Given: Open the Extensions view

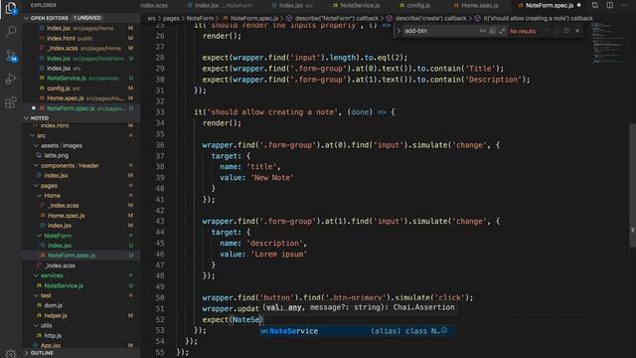Looking at the screenshot, I should (x=11, y=102).
